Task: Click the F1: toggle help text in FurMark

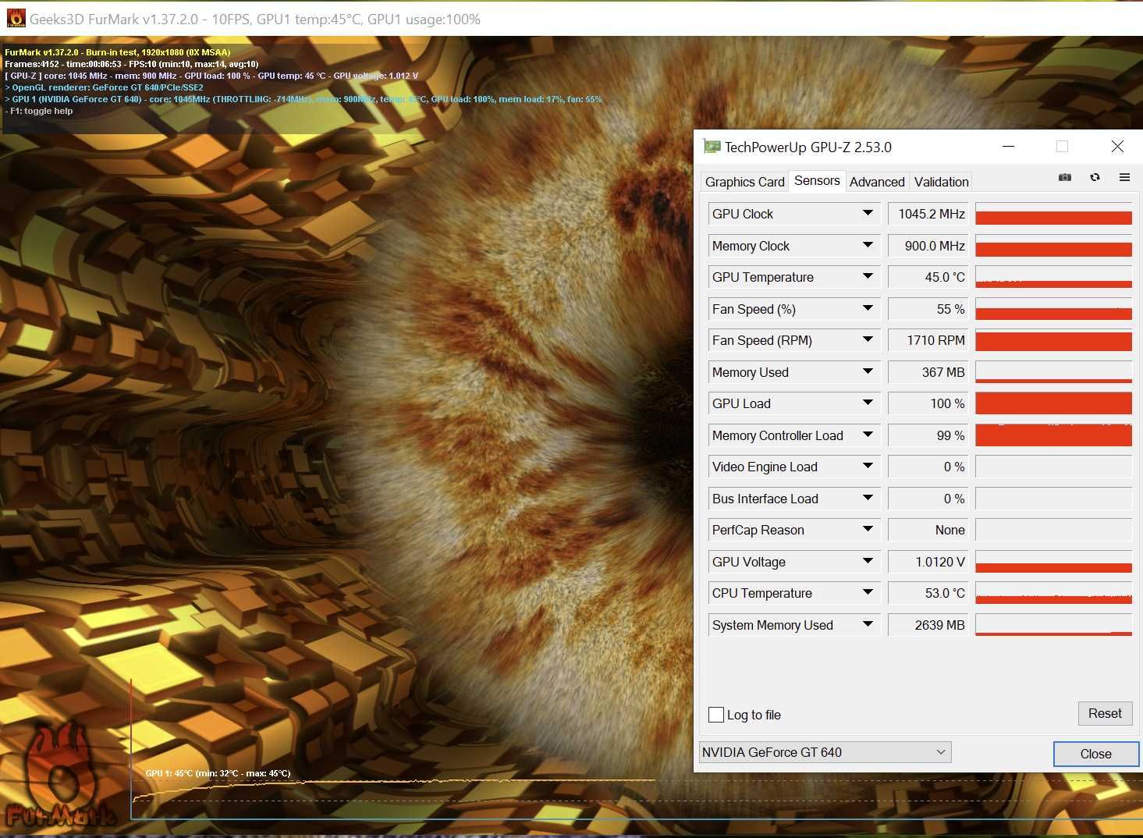Action: click(x=39, y=111)
